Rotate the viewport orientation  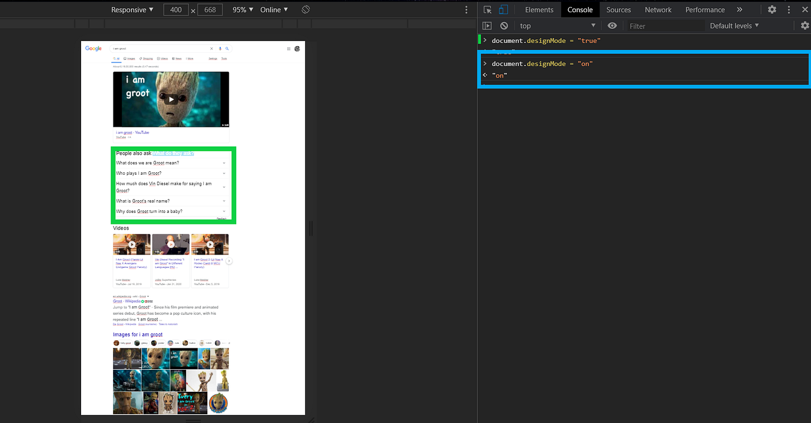click(x=306, y=10)
